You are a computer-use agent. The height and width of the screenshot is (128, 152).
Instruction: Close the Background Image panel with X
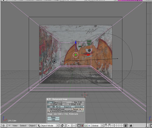pos(48,99)
